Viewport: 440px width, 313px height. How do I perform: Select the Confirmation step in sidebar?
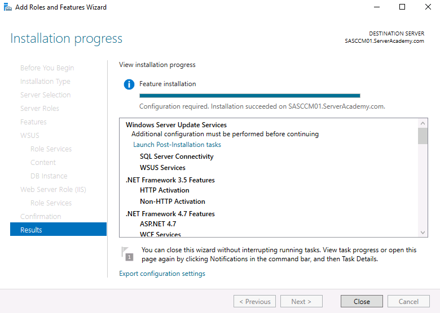(41, 216)
